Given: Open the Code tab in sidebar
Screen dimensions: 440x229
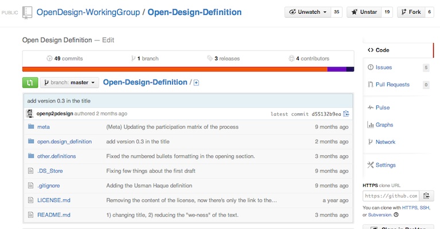Looking at the screenshot, I should coord(398,50).
